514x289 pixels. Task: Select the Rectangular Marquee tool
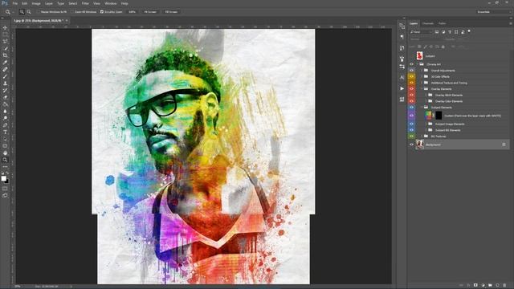[5, 35]
